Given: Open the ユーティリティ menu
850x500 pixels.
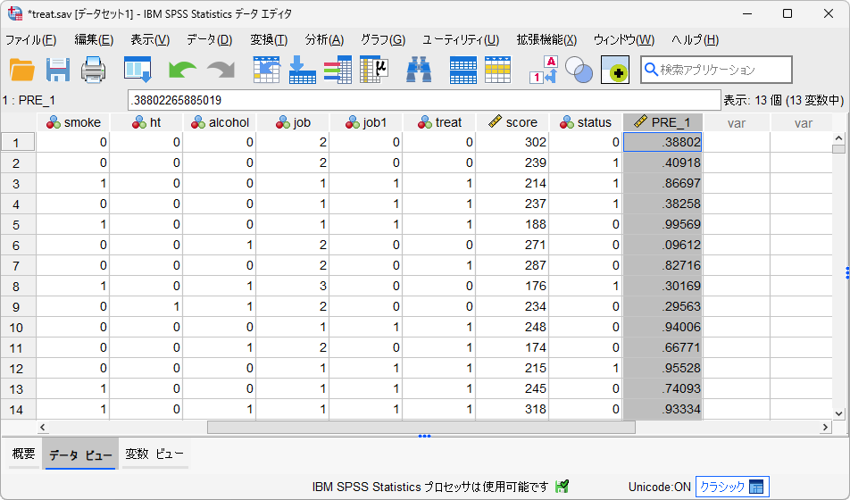Looking at the screenshot, I should coord(461,40).
